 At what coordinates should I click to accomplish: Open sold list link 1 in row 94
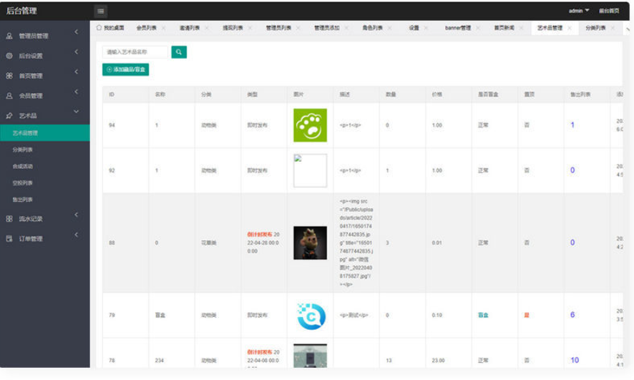point(572,125)
